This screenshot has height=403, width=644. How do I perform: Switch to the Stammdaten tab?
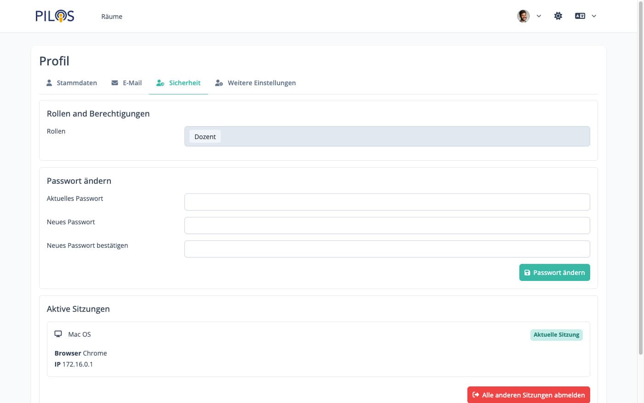click(x=76, y=83)
